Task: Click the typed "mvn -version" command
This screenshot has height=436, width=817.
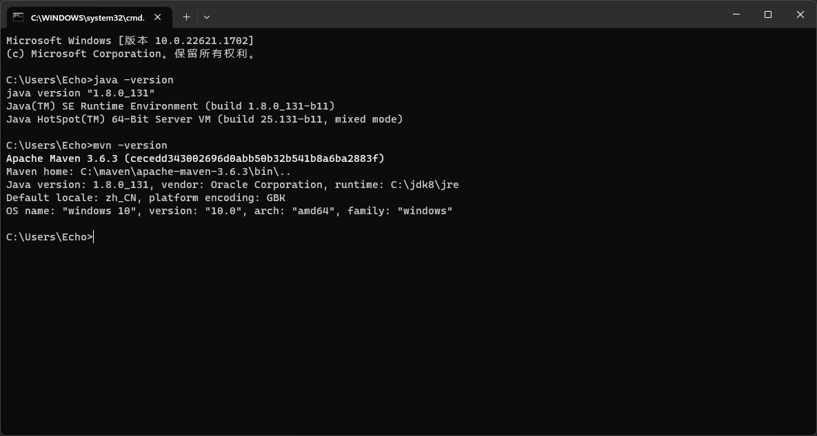Action: click(x=130, y=145)
